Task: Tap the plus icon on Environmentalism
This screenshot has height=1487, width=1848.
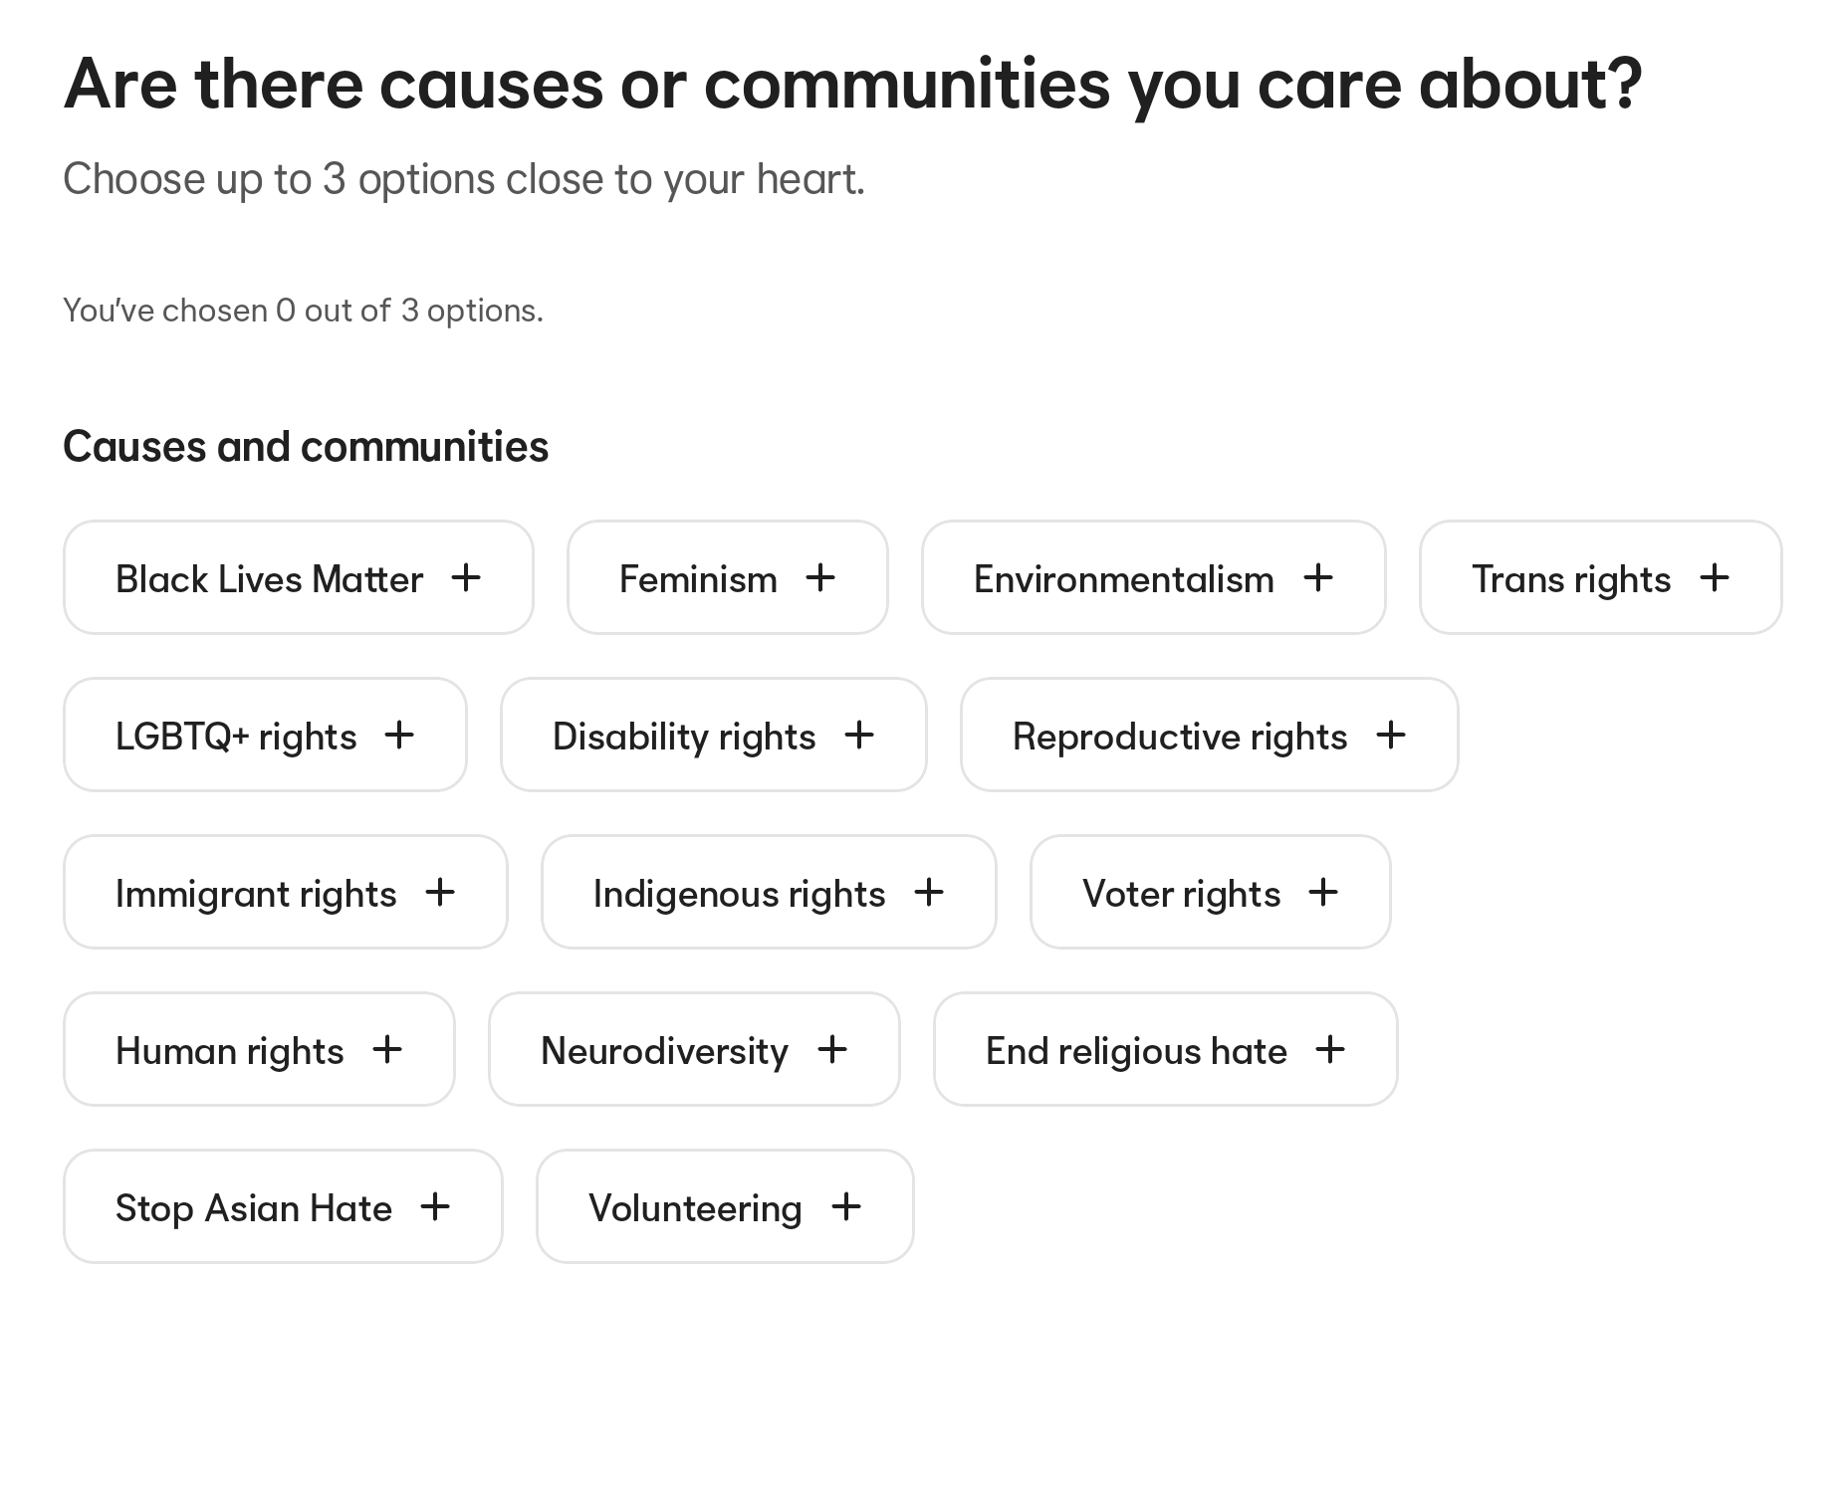Action: pyautogui.click(x=1318, y=578)
